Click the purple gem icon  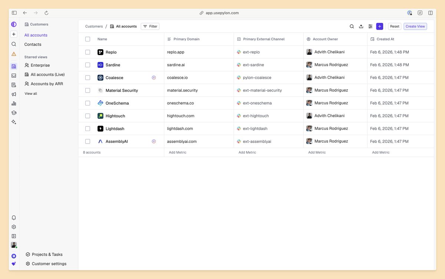(x=14, y=264)
